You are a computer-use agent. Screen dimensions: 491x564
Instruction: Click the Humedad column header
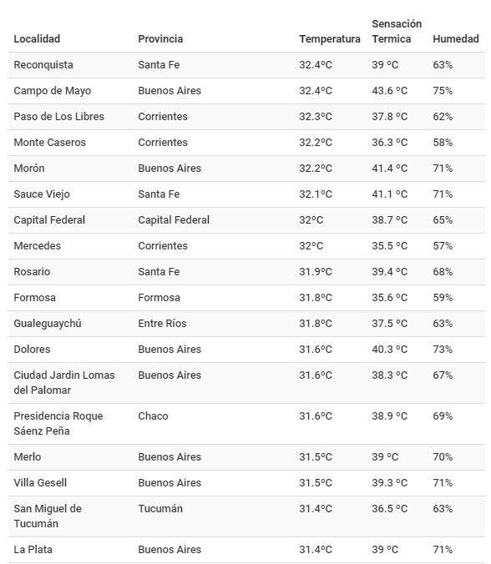click(x=456, y=39)
